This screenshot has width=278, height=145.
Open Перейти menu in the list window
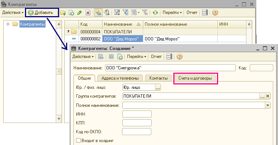tap(172, 12)
